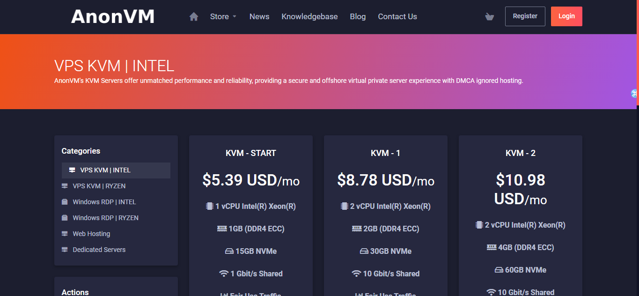Click the KVM - START plan title
This screenshot has height=296, width=639.
coord(251,153)
